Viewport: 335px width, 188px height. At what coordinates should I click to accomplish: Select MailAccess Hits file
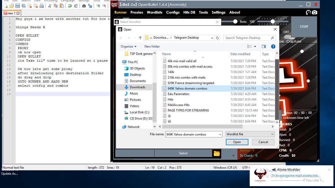[x=178, y=105]
